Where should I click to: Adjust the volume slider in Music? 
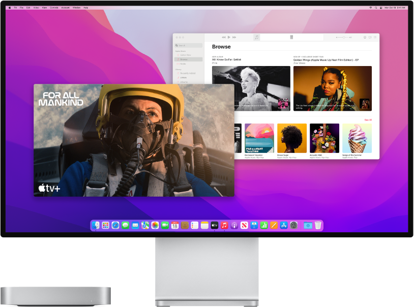click(344, 37)
